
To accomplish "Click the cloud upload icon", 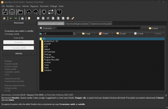I will (29, 12).
